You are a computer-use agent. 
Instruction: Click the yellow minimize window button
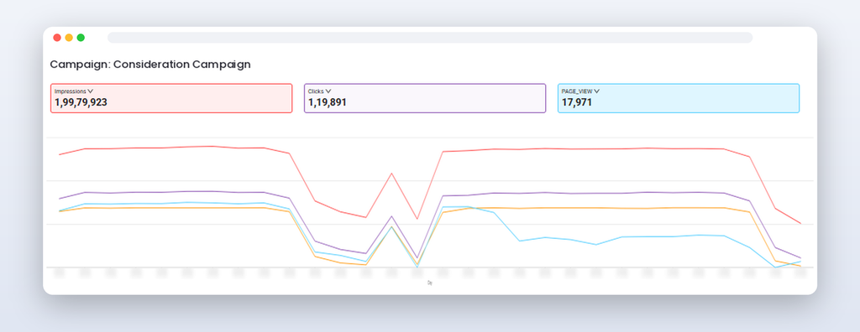click(69, 38)
